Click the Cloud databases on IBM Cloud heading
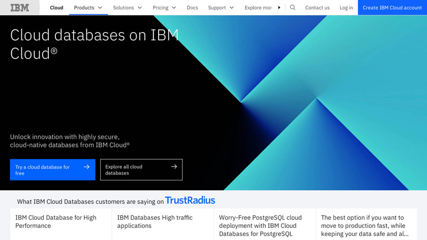Image resolution: width=427 pixels, height=240 pixels. coord(94,44)
